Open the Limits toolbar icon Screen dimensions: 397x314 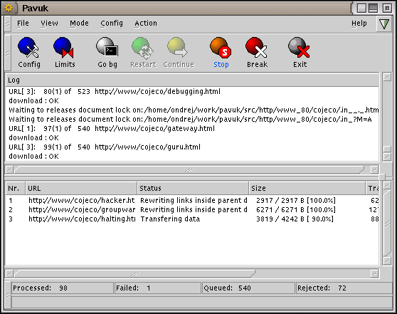(64, 53)
